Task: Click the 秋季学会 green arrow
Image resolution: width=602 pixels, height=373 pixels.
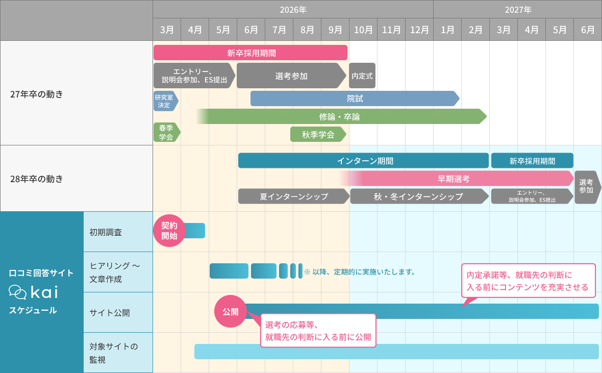Action: pyautogui.click(x=318, y=134)
